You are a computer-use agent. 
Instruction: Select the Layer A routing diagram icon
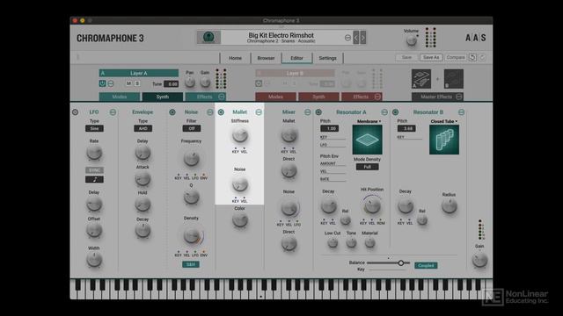pyautogui.click(x=420, y=79)
